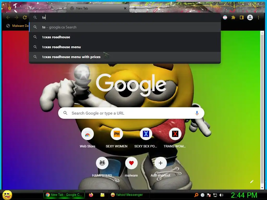This screenshot has height=200, width=267.
Task: Reload the page with the refresh icon
Action: pos(25,17)
